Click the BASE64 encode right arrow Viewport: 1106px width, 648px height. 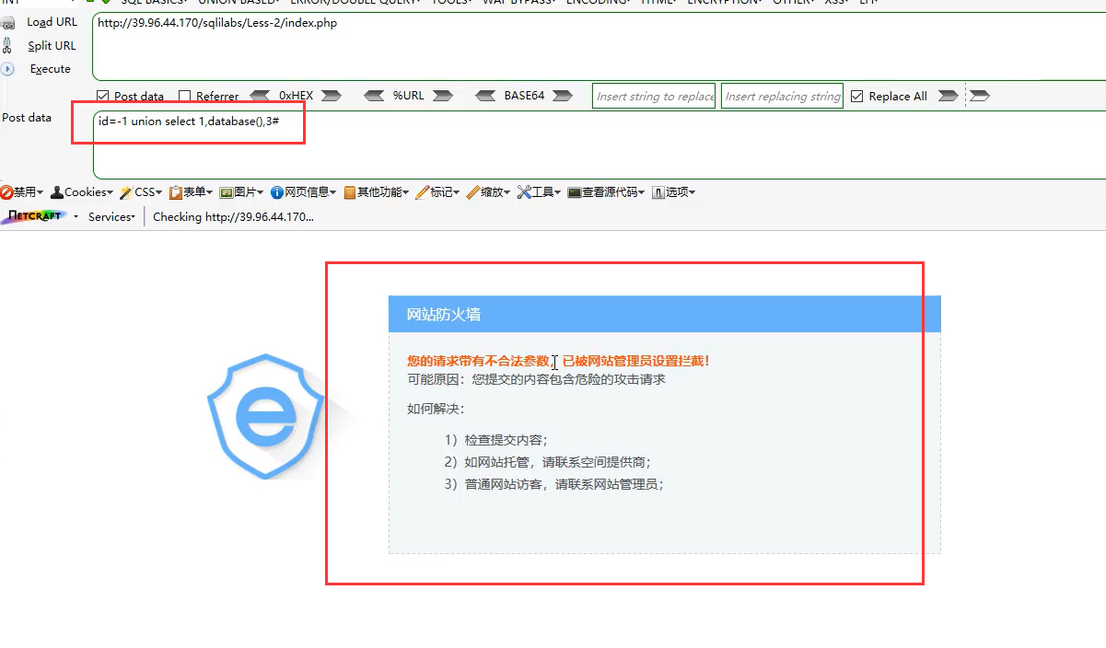point(562,96)
